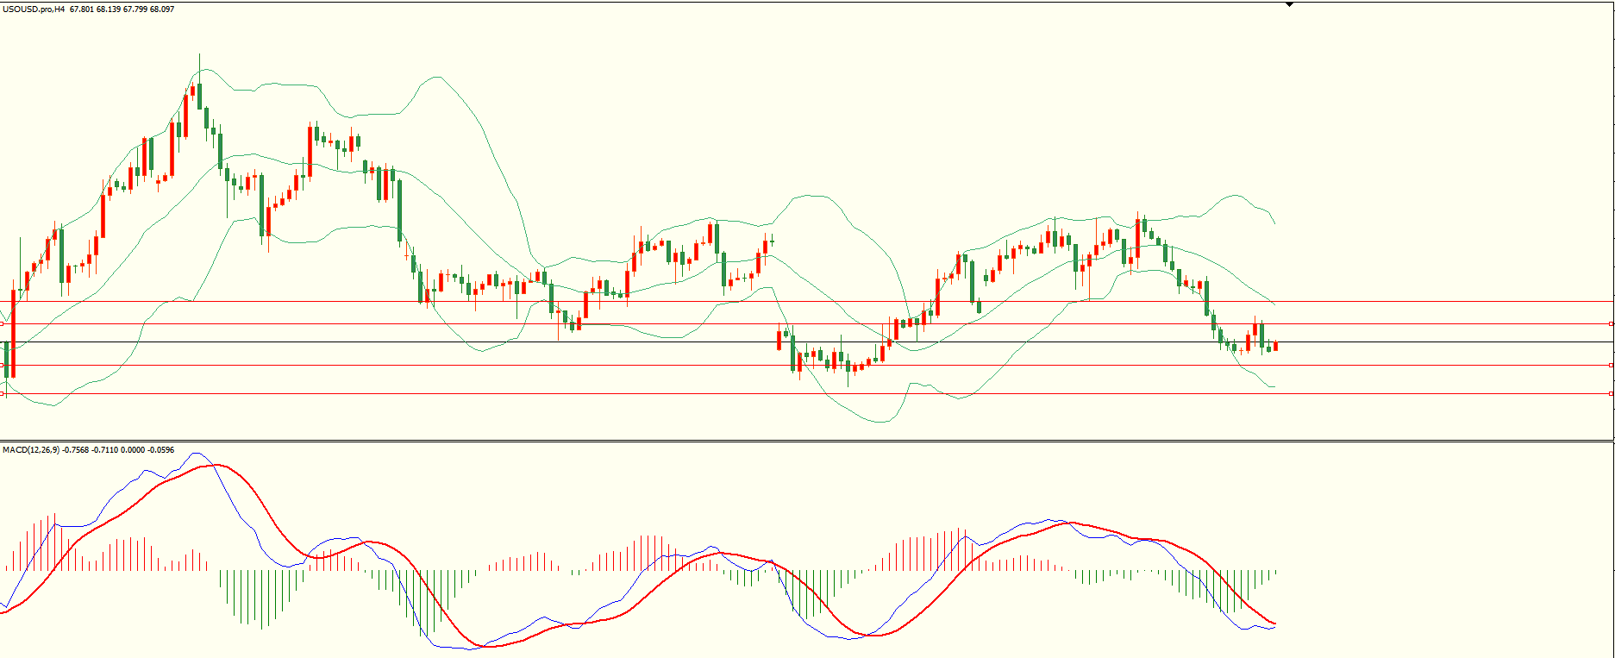Click right-end handle of third red horizontal line

(x=1611, y=365)
